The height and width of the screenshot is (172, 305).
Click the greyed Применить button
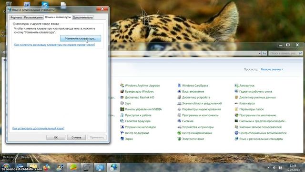coord(97,138)
